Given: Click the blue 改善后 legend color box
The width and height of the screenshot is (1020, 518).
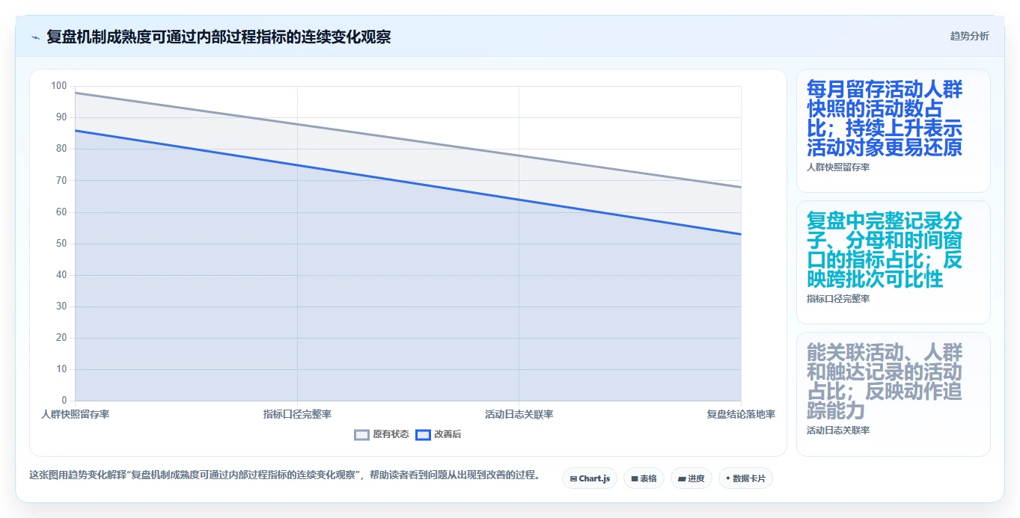Looking at the screenshot, I should point(423,434).
